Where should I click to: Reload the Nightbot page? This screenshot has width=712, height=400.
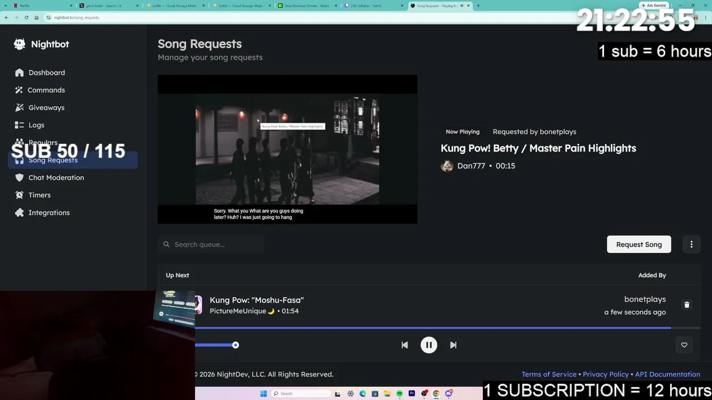tap(26, 18)
